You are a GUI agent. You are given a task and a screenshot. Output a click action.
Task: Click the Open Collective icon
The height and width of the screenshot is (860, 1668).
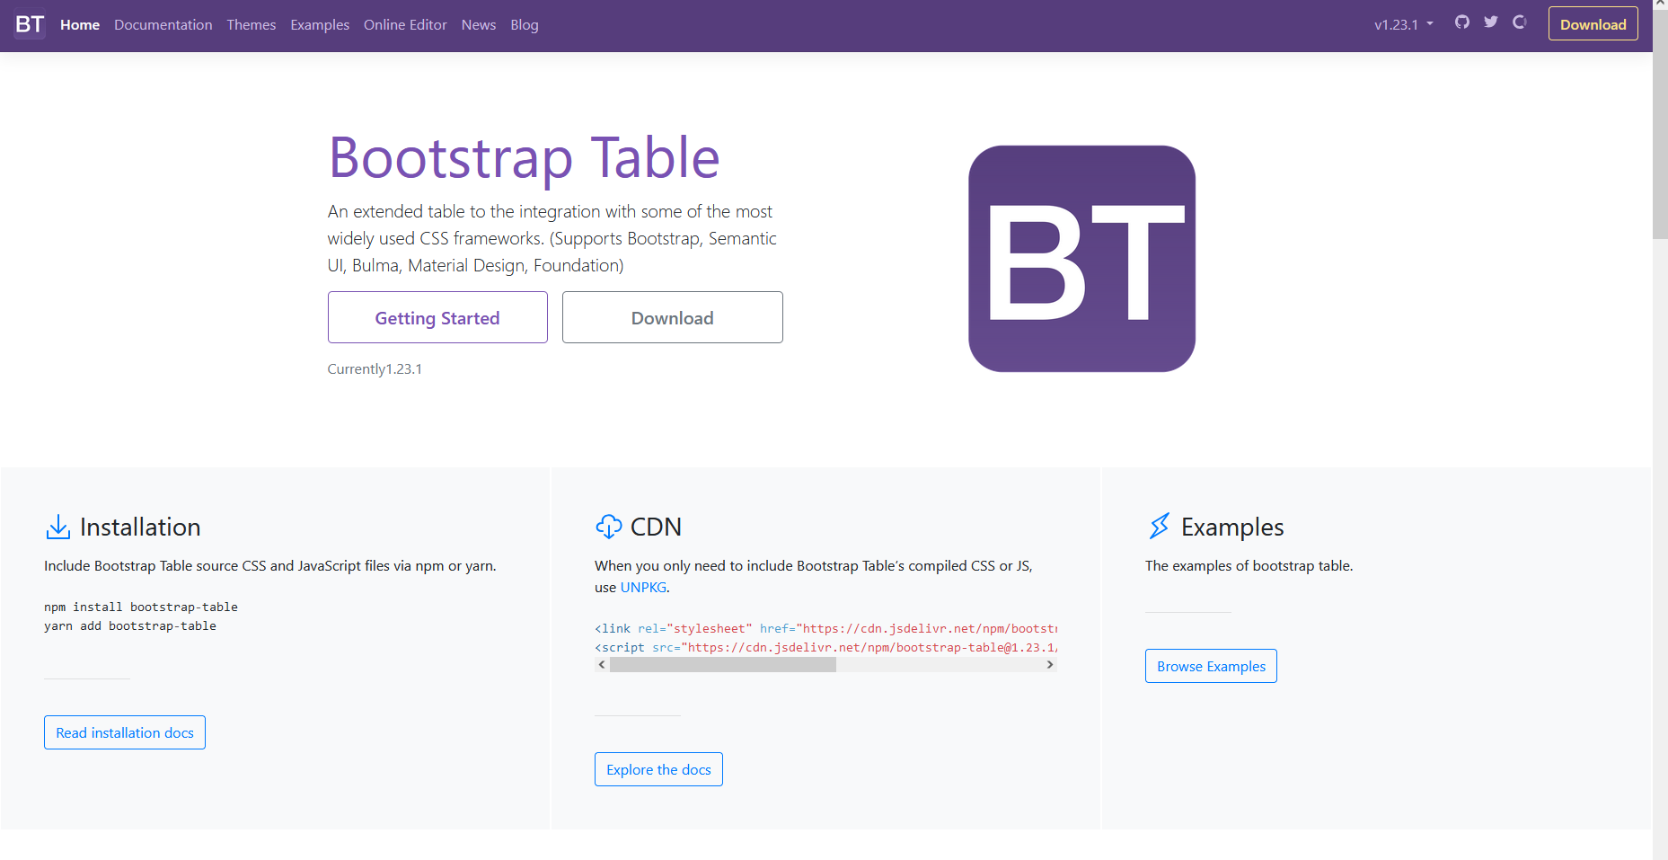coord(1520,22)
